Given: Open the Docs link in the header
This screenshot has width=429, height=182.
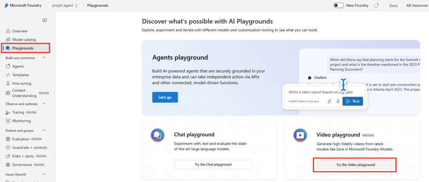Looking at the screenshot, I should point(393,5).
